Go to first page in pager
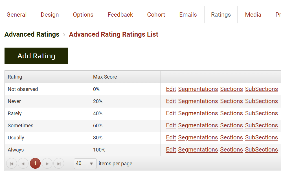 point(12,164)
